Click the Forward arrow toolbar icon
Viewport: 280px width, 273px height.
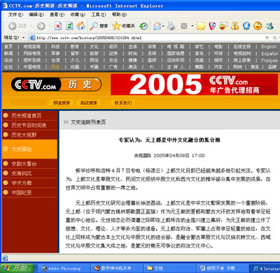[x=41, y=26]
